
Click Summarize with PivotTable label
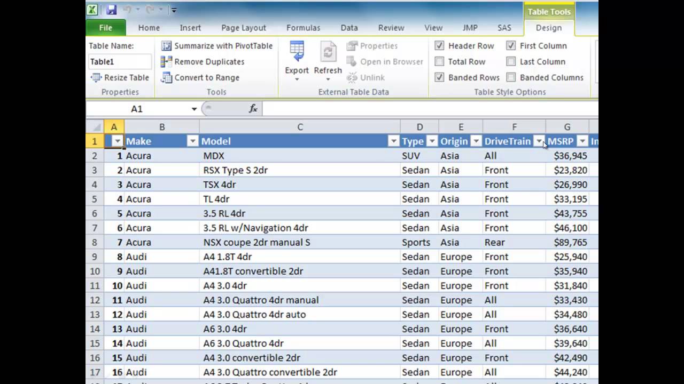point(223,46)
